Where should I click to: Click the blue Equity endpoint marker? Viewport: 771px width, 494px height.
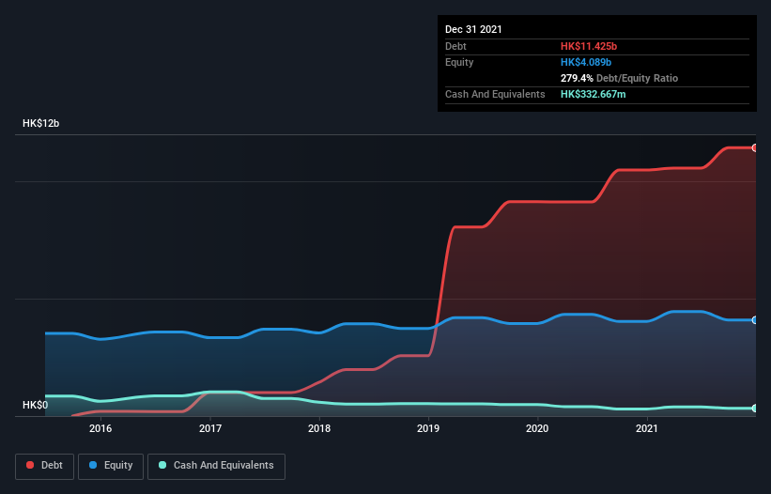click(755, 320)
